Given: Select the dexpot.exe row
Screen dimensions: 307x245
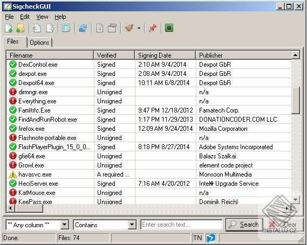Looking at the screenshot, I should (149, 73).
